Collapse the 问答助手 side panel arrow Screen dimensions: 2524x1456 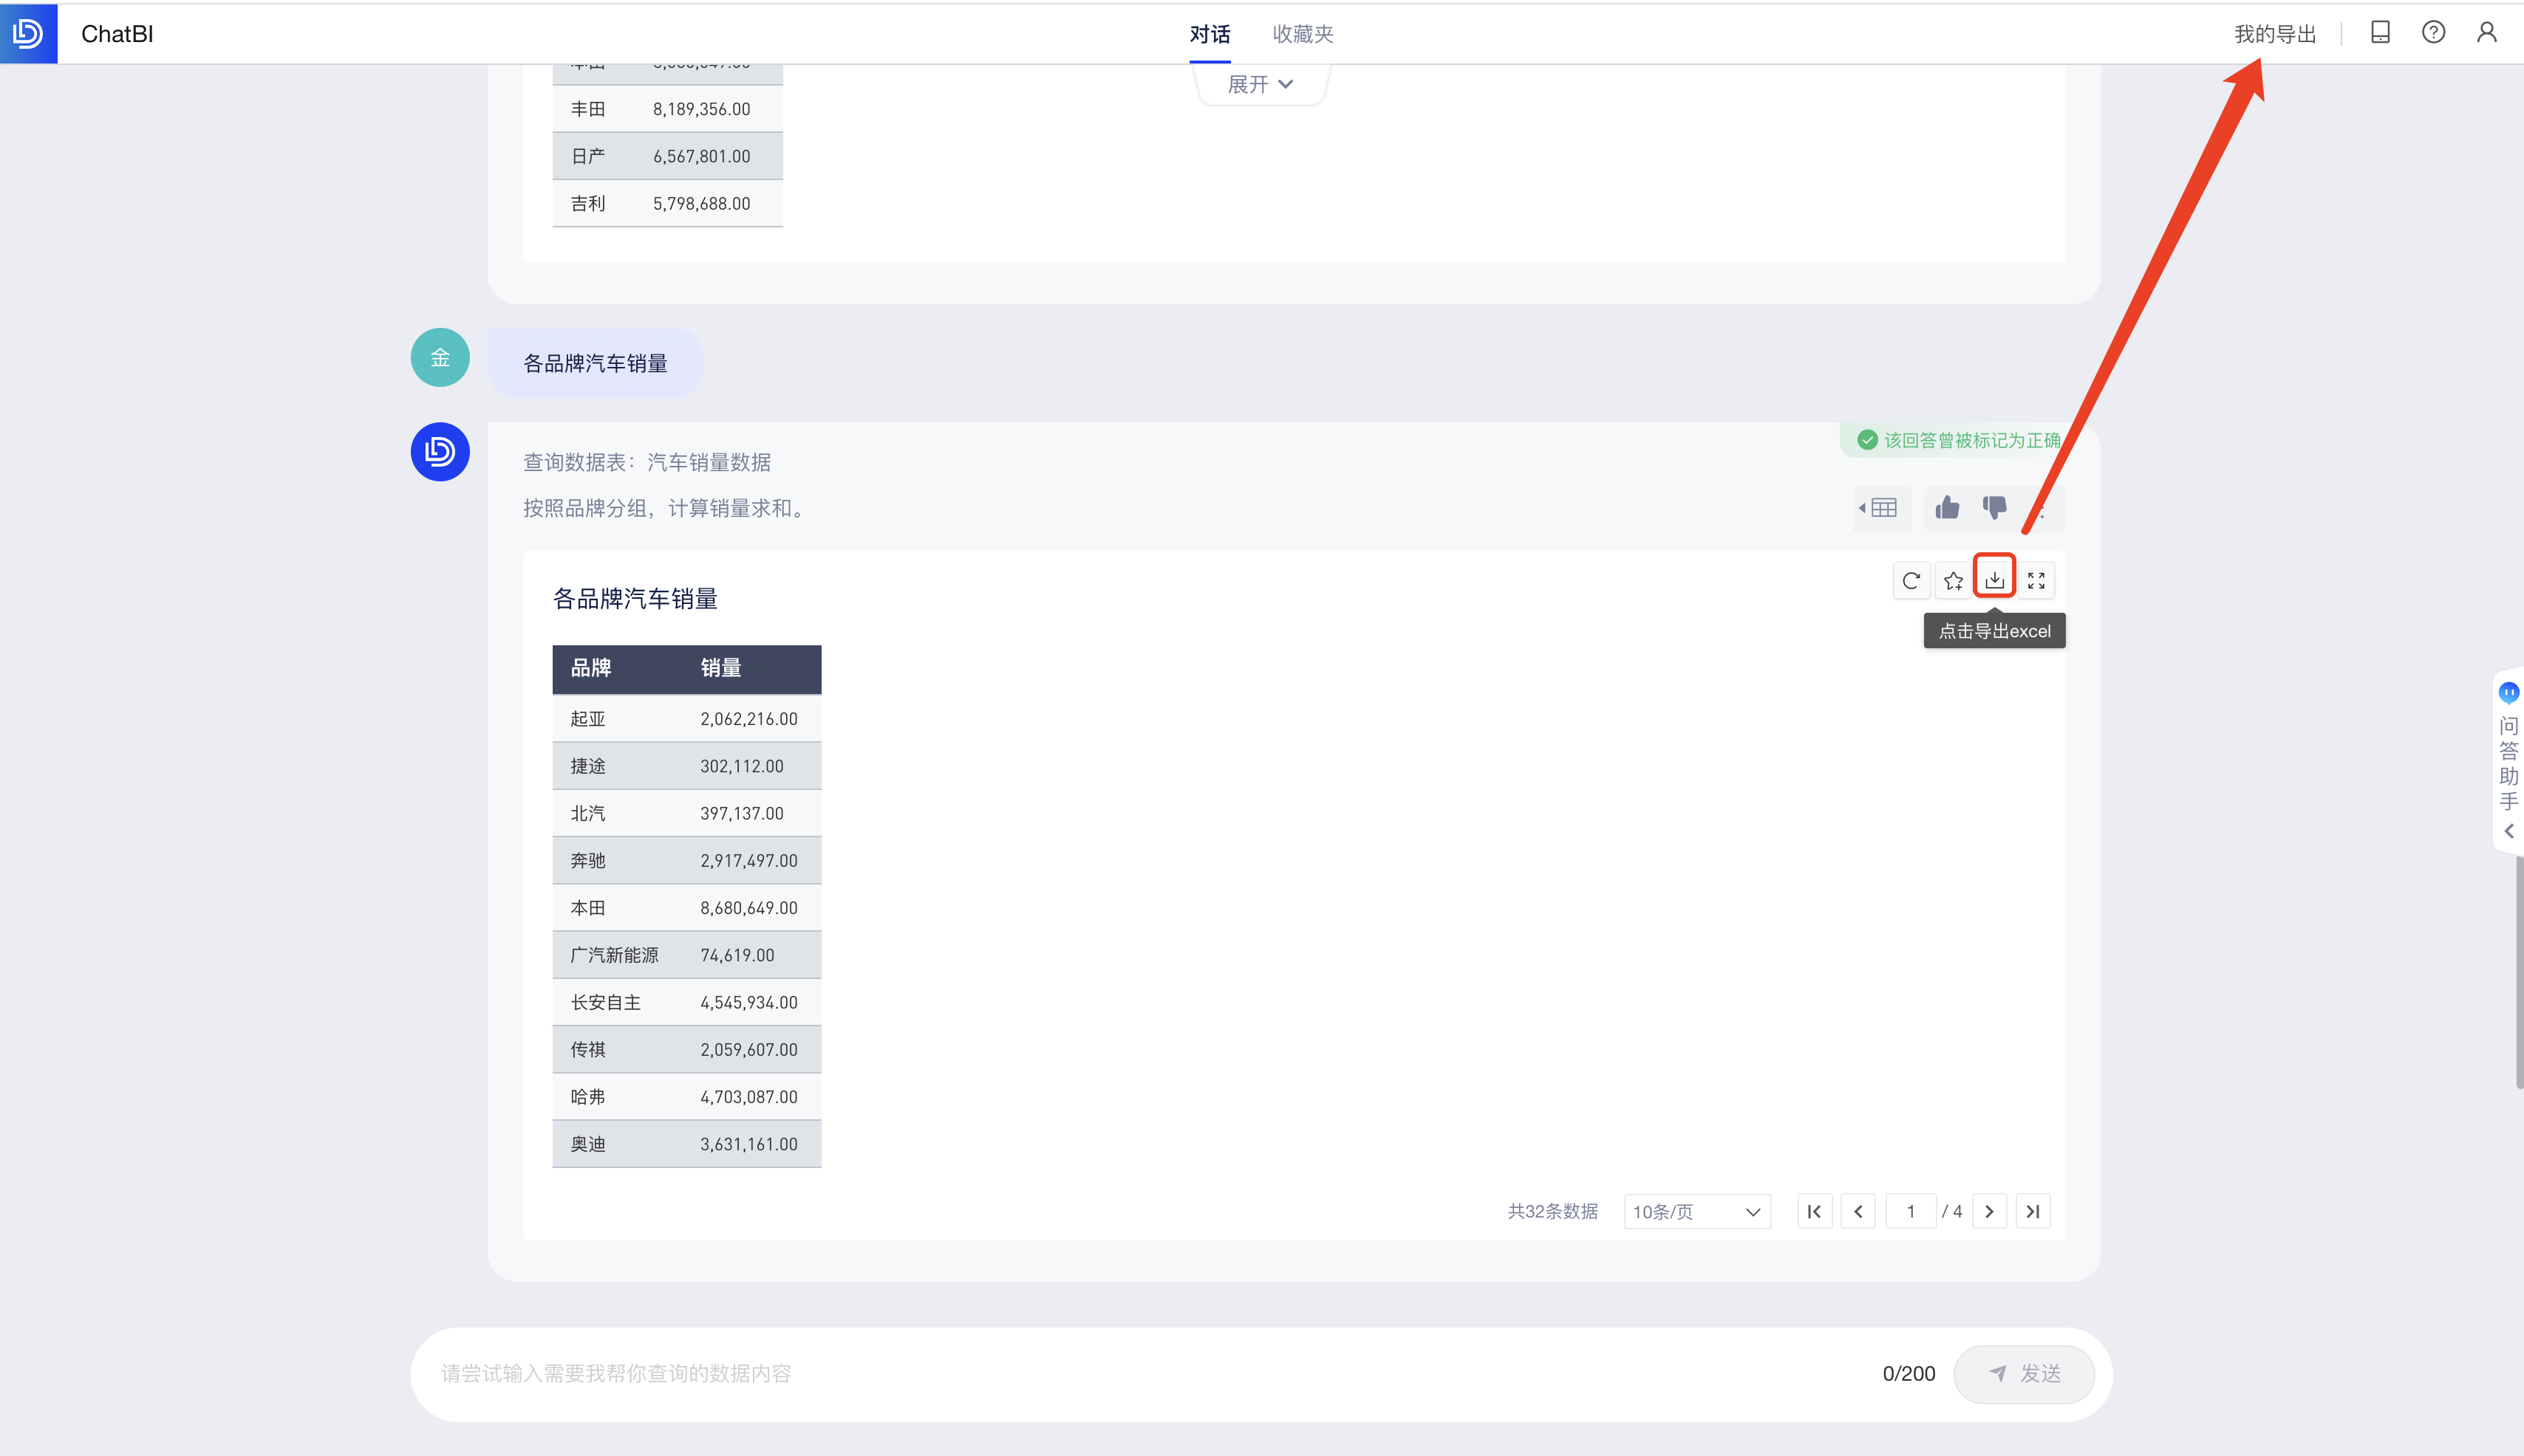point(2508,831)
